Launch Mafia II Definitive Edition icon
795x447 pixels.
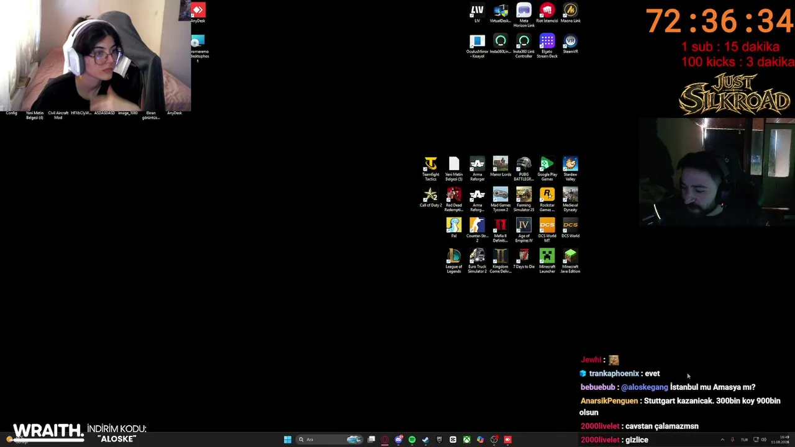coord(501,230)
